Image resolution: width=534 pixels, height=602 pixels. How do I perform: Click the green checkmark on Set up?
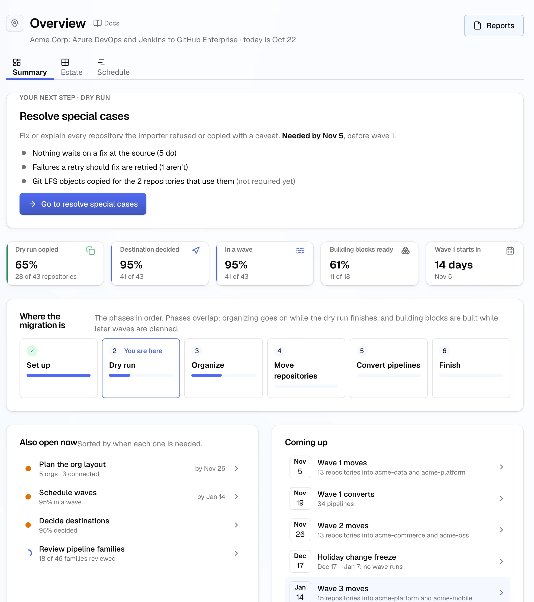[32, 351]
